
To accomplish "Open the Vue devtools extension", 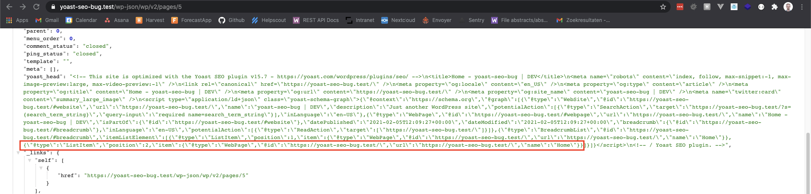I will pos(721,7).
